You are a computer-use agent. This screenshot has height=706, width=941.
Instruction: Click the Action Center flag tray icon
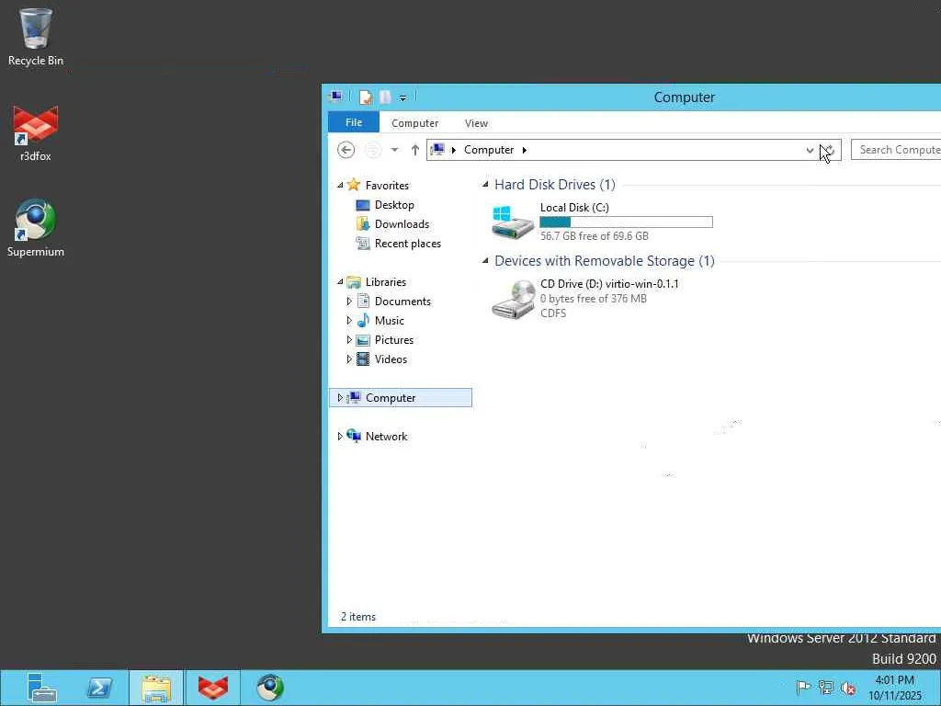(x=803, y=688)
